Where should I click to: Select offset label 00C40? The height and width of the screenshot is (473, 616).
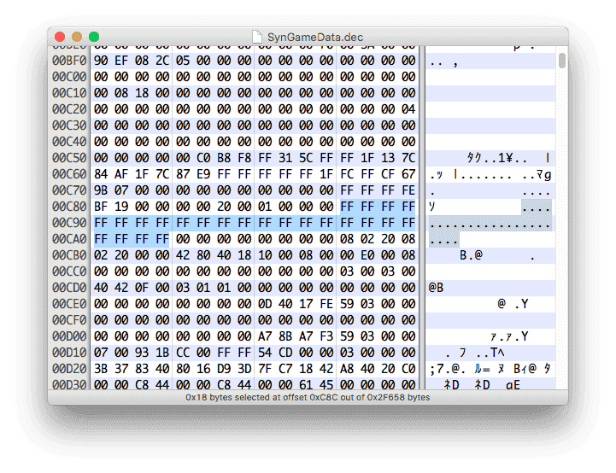click(69, 142)
